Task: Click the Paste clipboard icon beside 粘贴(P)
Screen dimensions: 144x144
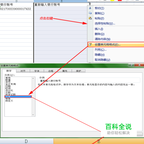Action: 90,18
